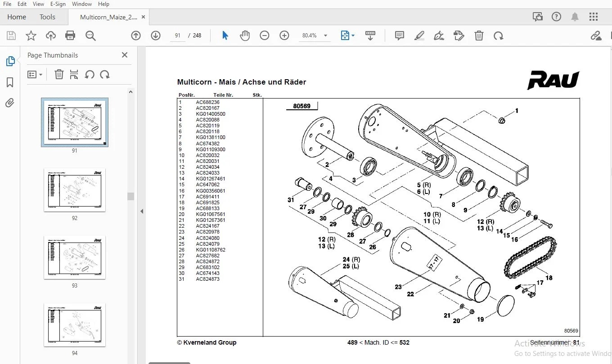612x364 pixels.
Task: Select page 94 thumbnail
Action: tap(75, 325)
